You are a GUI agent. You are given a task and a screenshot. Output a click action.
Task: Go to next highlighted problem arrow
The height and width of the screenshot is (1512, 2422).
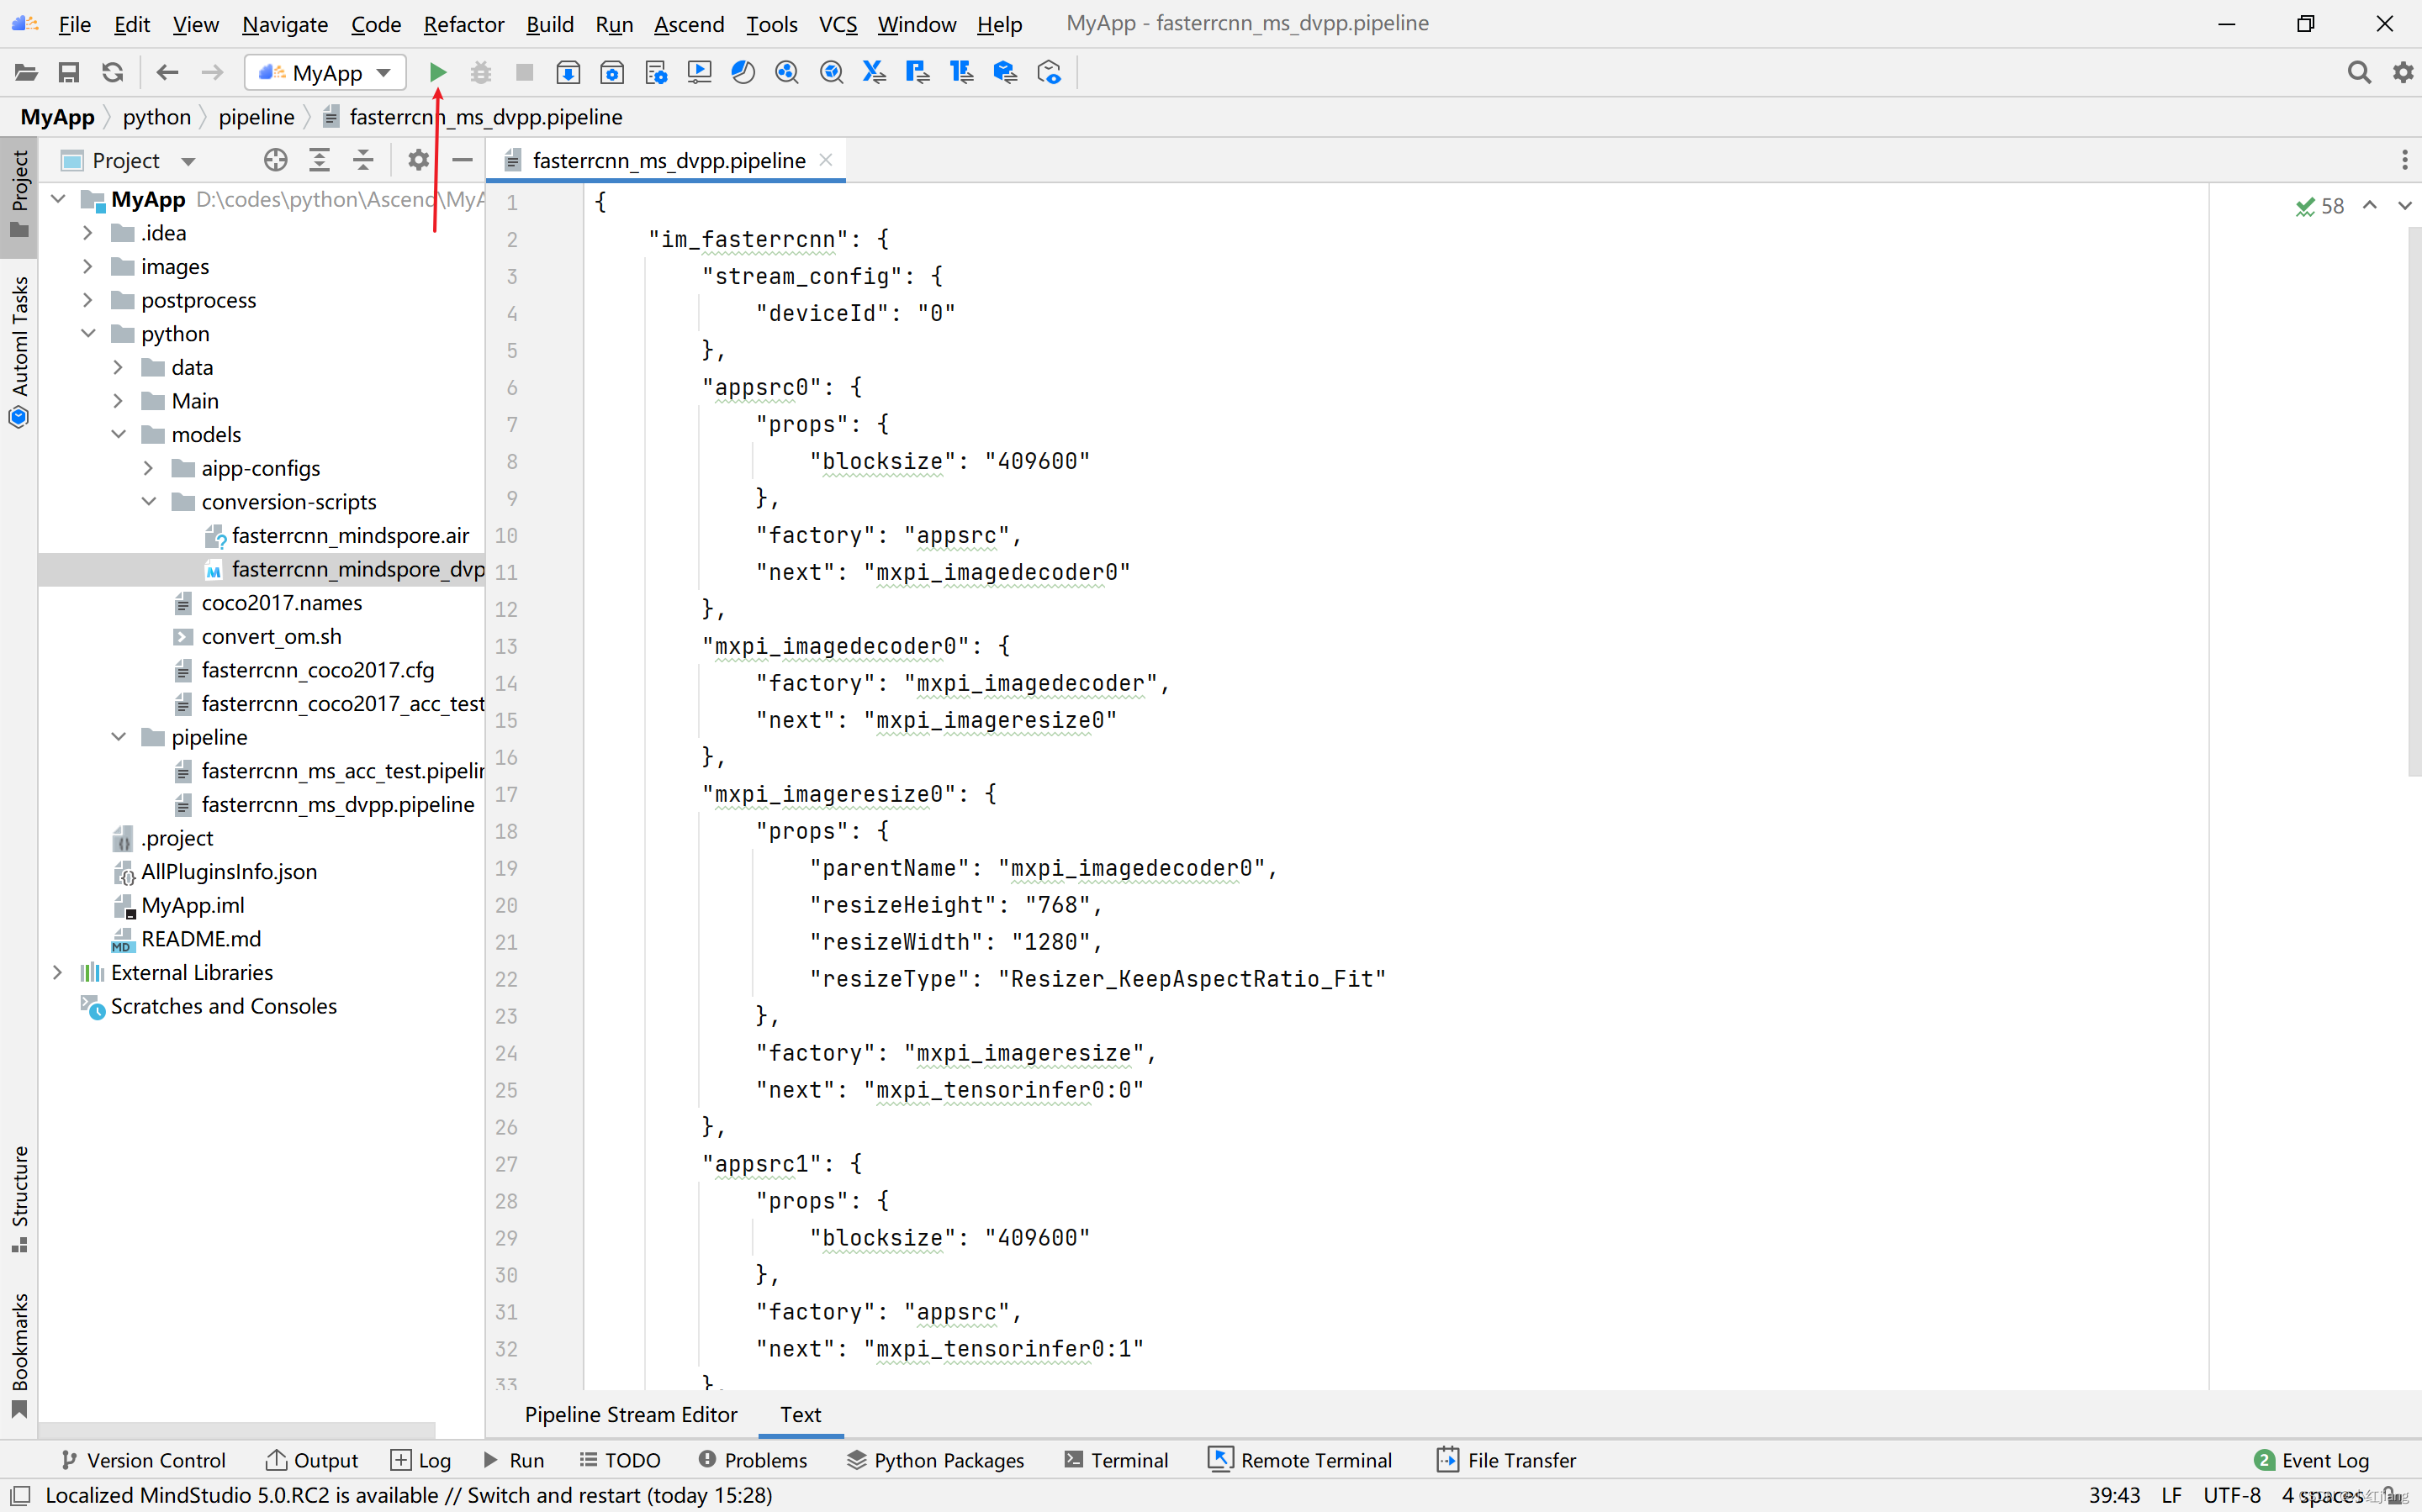[2404, 205]
